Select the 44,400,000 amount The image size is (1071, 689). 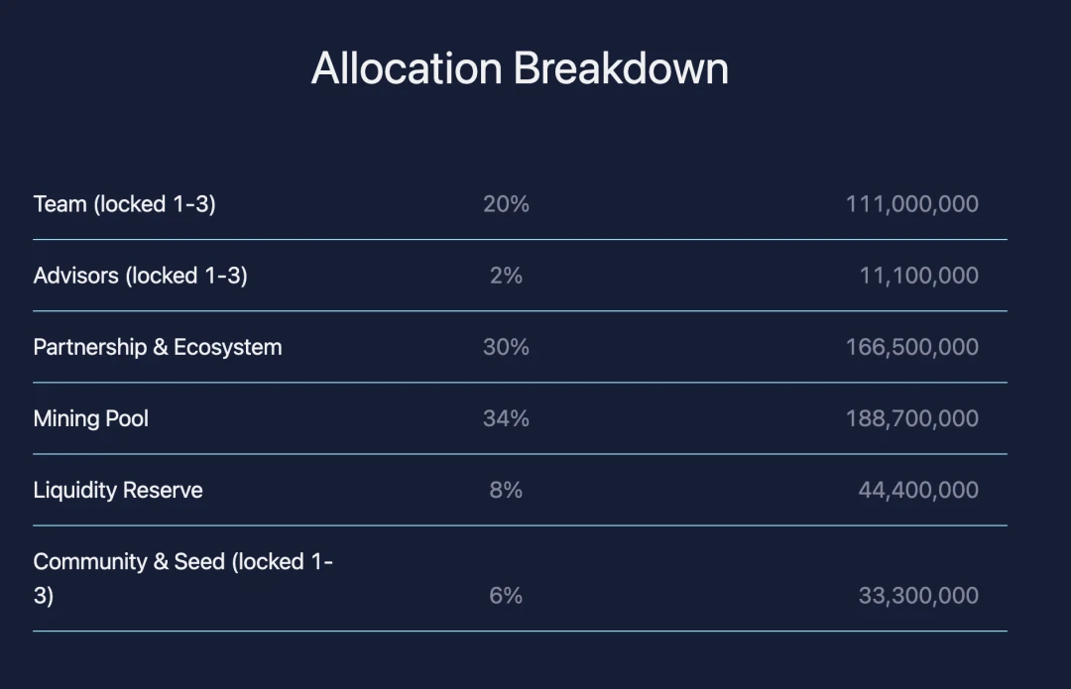click(918, 491)
